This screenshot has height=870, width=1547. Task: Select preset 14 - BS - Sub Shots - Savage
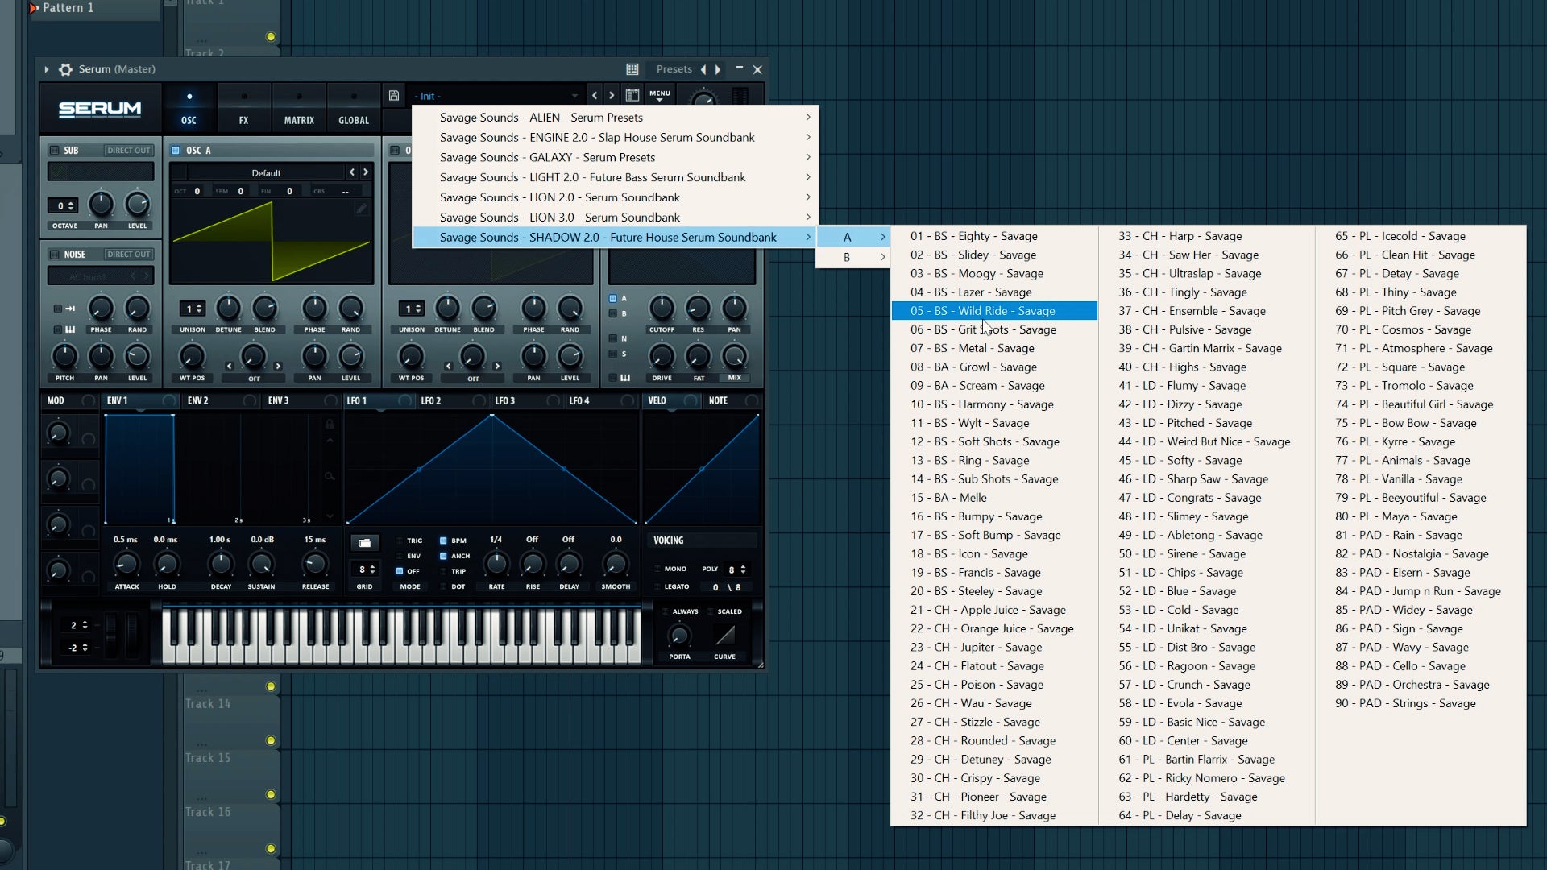(985, 478)
